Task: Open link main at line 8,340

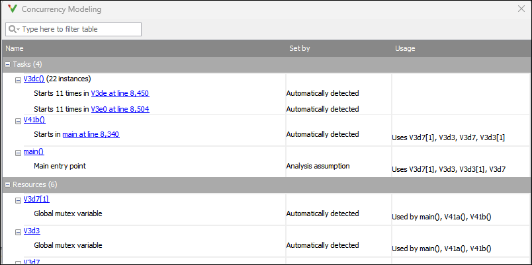Action: point(91,134)
